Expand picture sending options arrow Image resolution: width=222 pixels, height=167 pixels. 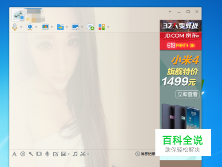coord(69,154)
